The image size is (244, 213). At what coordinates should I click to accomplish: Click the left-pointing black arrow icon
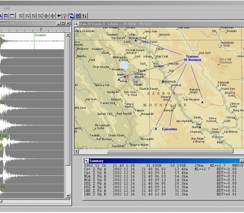click(x=59, y=16)
